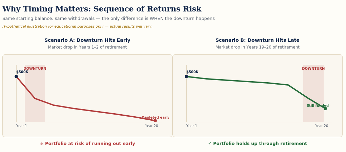Click the 'Scenario A: Downturn Hits Early' heading

pyautogui.click(x=87, y=40)
